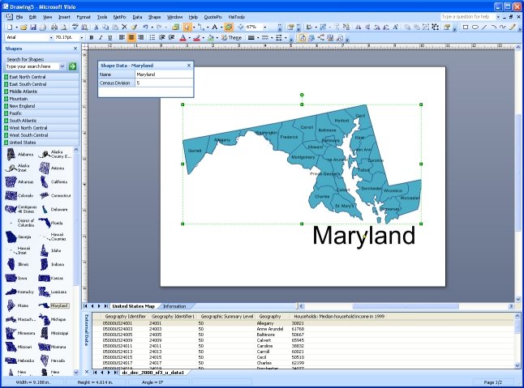Open the South Atlantic stencil
524x388 pixels.
click(41, 121)
